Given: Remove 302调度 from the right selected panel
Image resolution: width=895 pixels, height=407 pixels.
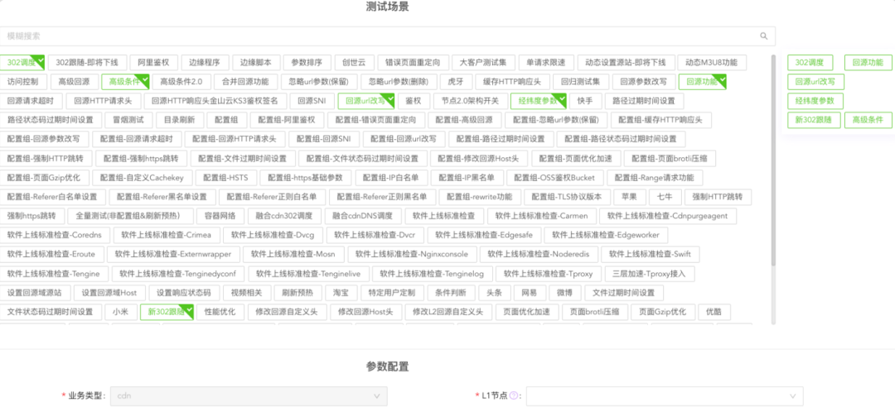Looking at the screenshot, I should click(810, 63).
